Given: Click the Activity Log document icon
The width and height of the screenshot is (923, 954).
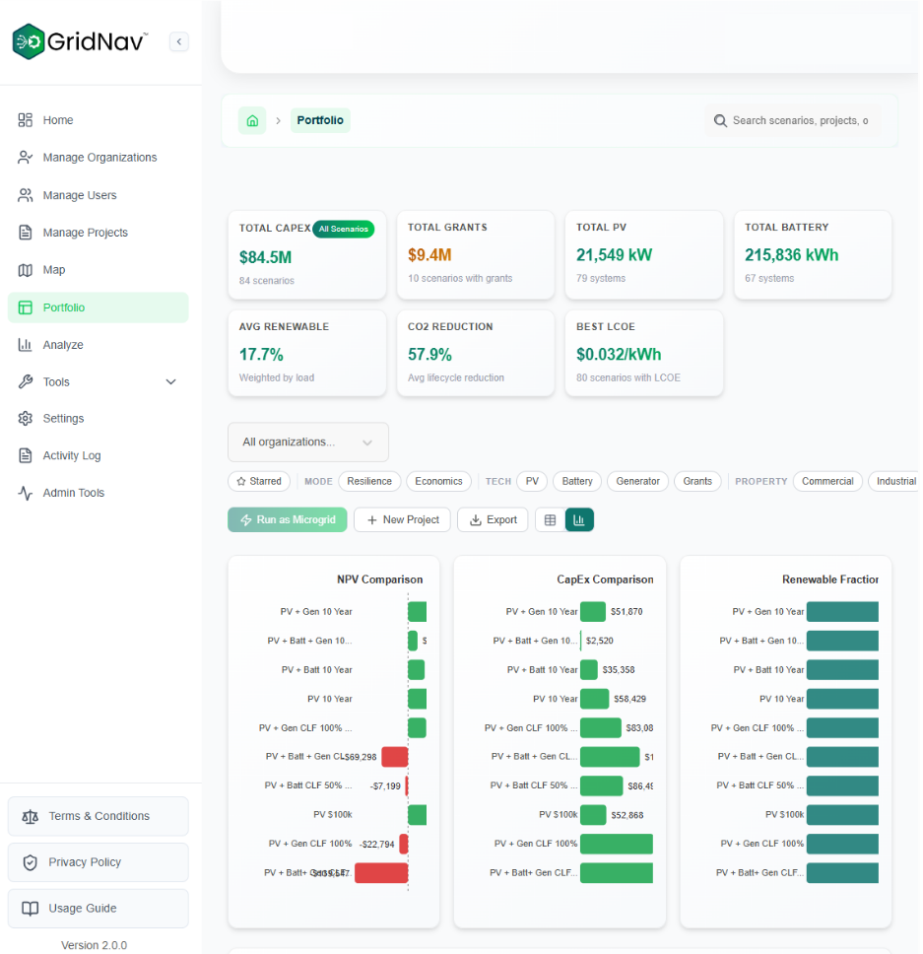Looking at the screenshot, I should coord(26,455).
